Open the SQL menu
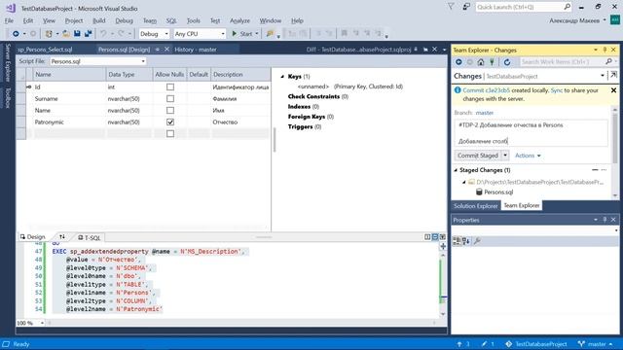Image resolution: width=623 pixels, height=350 pixels. (171, 20)
